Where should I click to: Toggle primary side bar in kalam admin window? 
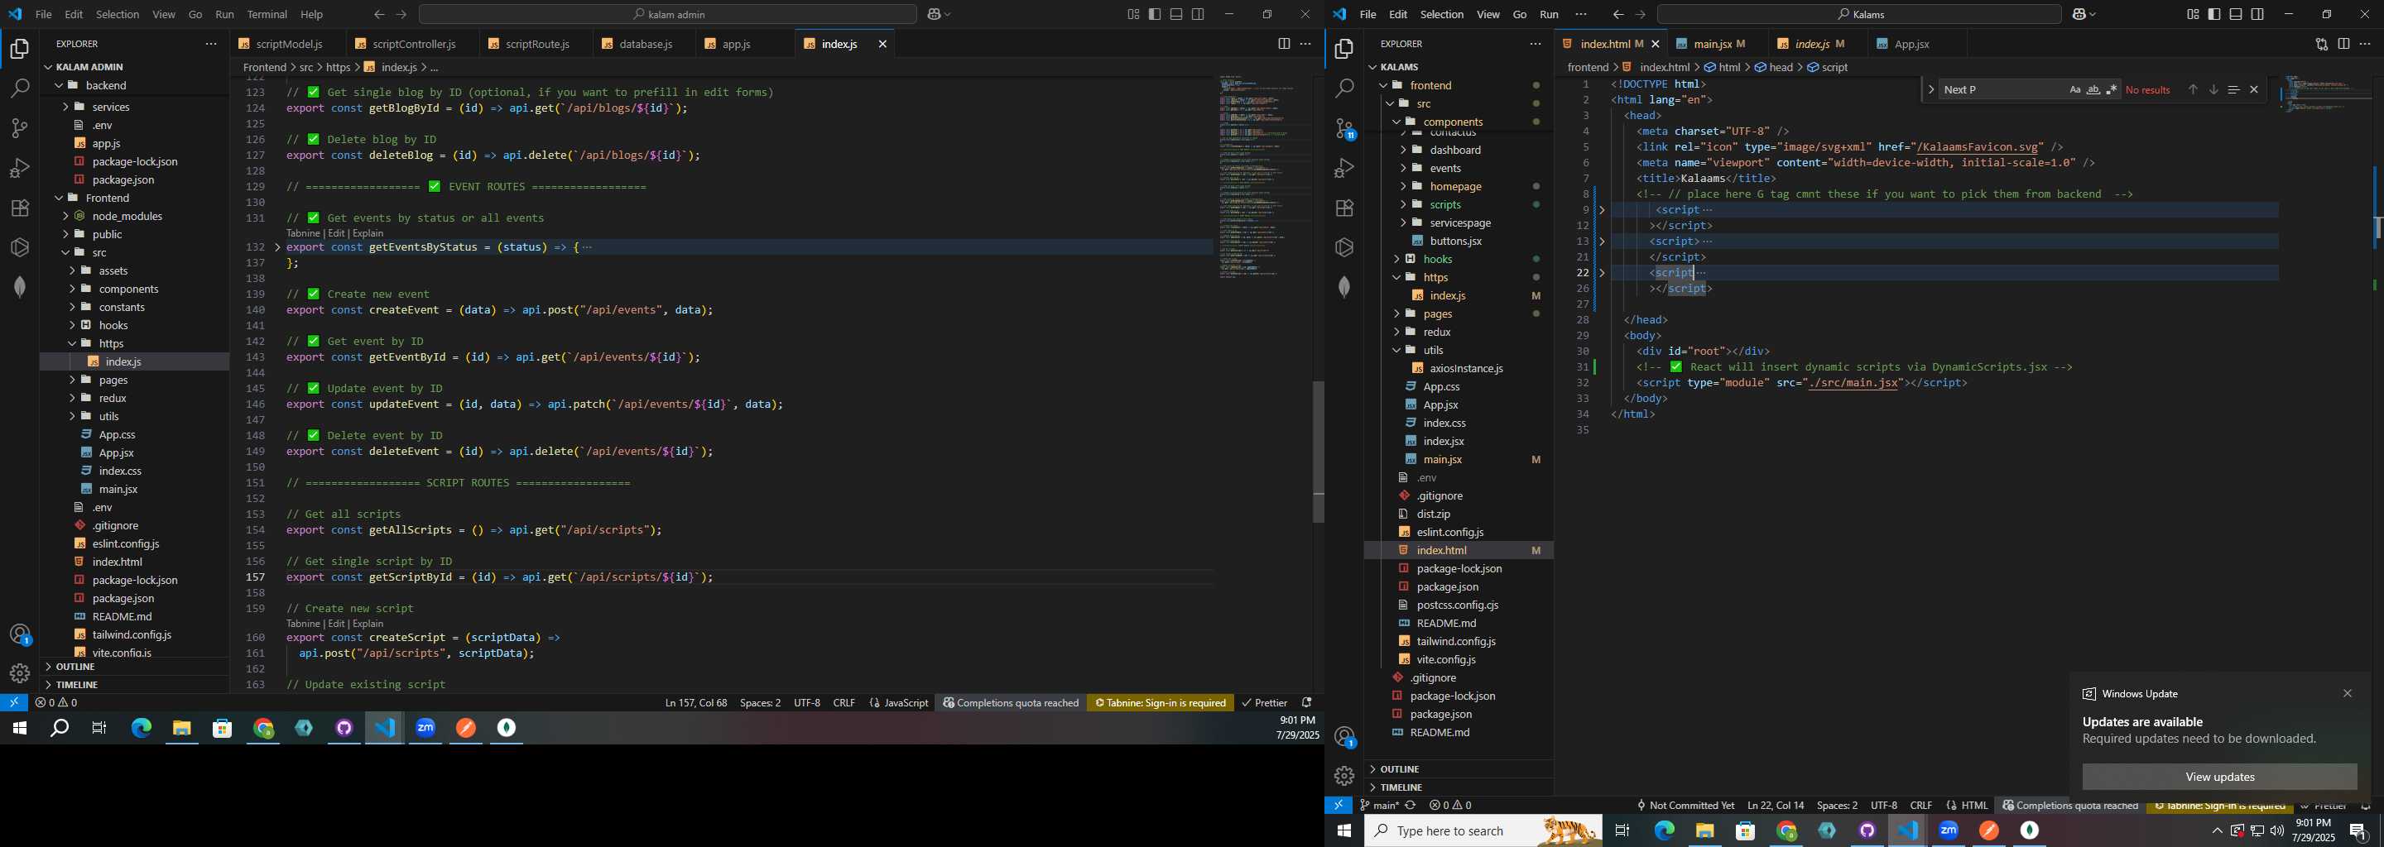point(1155,14)
